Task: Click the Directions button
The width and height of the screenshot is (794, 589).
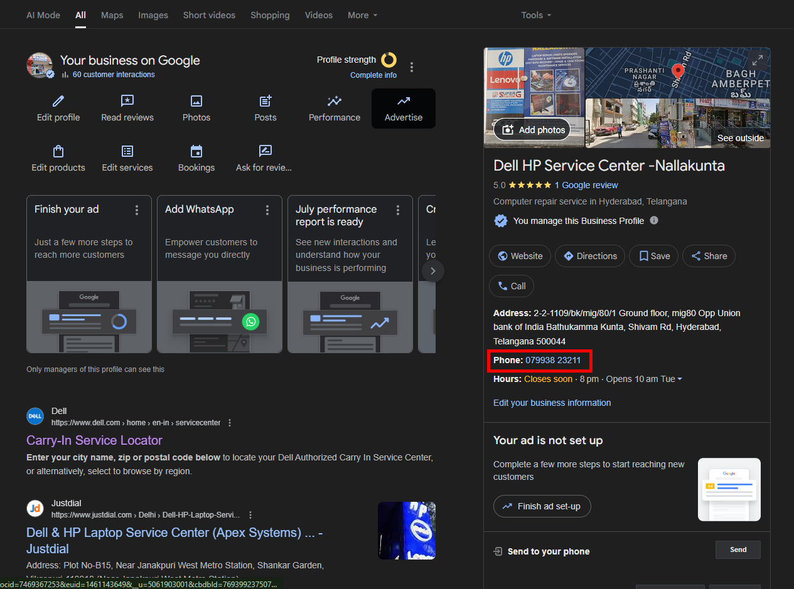Action: pos(590,256)
